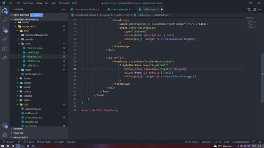Click the editor vertical scrollbar
This screenshot has width=264, height=148.
coord(262,78)
